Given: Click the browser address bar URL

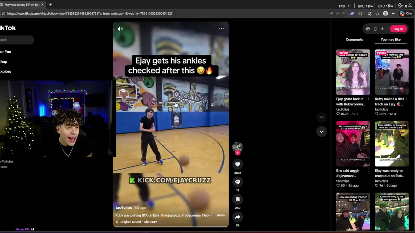Looking at the screenshot, I should pyautogui.click(x=90, y=14).
